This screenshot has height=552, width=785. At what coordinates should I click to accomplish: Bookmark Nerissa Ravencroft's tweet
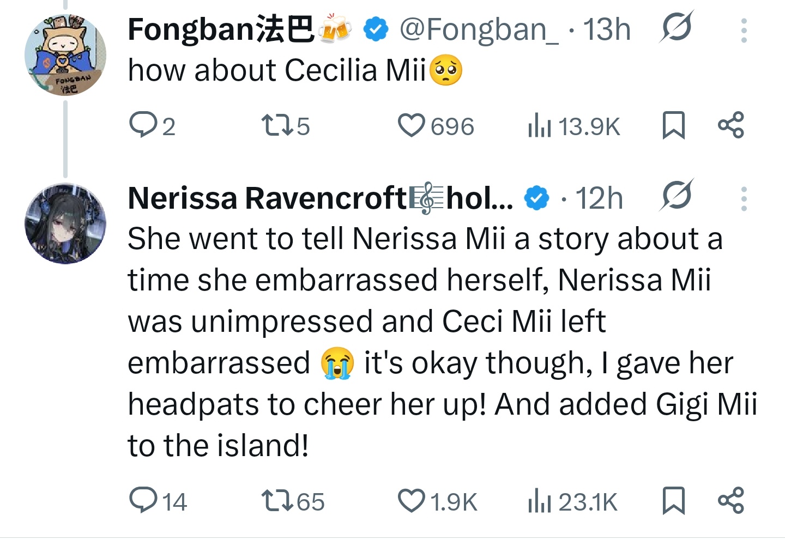pyautogui.click(x=673, y=500)
